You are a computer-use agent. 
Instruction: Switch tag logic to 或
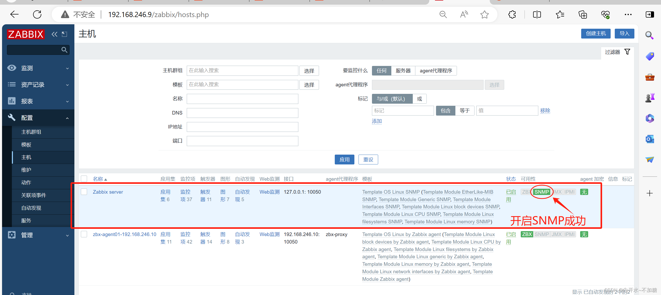(419, 99)
